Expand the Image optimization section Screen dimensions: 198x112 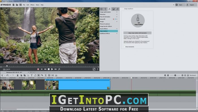pyautogui.click(x=109, y=12)
